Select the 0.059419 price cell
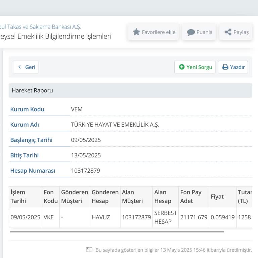Image resolution: width=258 pixels, height=258 pixels. (x=223, y=217)
